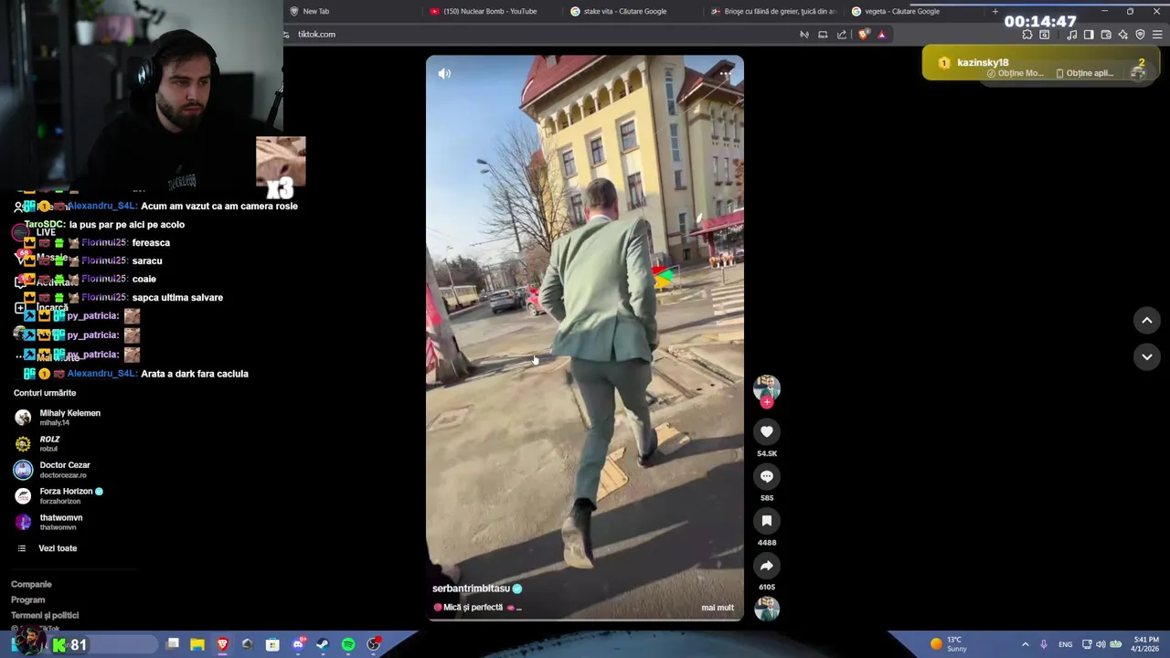Open the Brave Shields lion icon
This screenshot has width=1170, height=658.
(x=864, y=35)
